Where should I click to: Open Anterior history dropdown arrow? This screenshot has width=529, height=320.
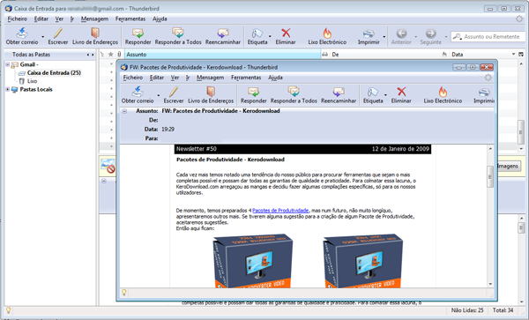[415, 36]
